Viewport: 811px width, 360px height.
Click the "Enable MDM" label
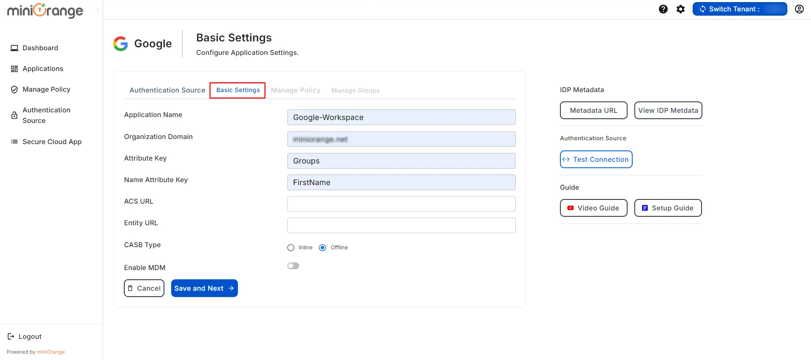[145, 267]
